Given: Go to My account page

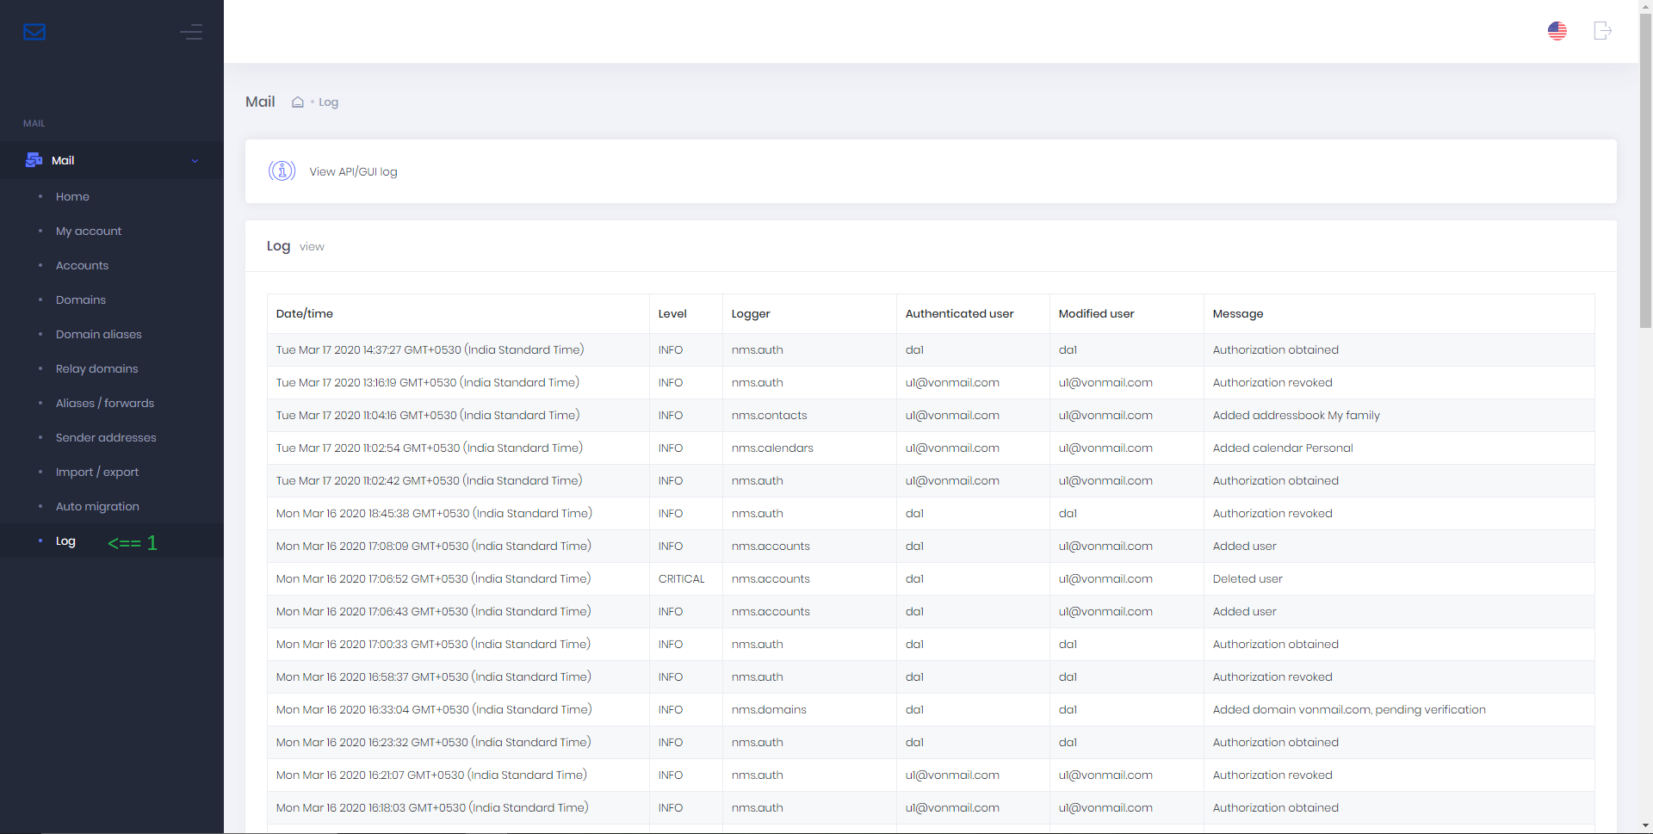Looking at the screenshot, I should [89, 232].
